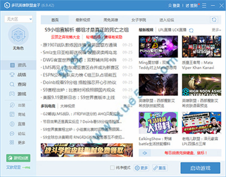Open the 查询 search section
Screen dimensions: 226x177
(18, 84)
